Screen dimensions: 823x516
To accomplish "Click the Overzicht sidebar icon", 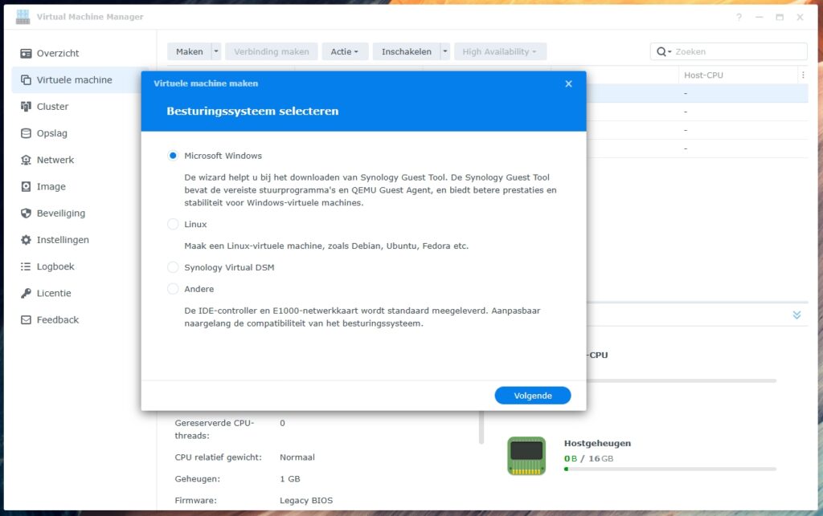I will click(x=26, y=54).
